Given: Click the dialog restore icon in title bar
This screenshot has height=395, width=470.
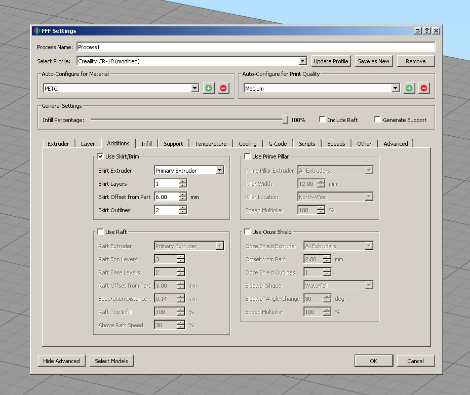Looking at the screenshot, I should (x=418, y=31).
